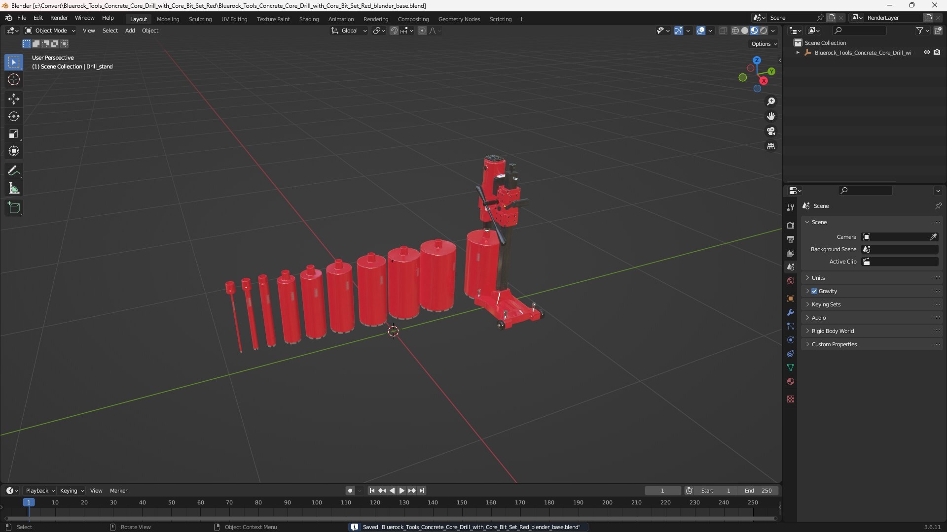Image resolution: width=947 pixels, height=532 pixels.
Task: Open the Modifiers wrench properties tab
Action: coord(791,312)
